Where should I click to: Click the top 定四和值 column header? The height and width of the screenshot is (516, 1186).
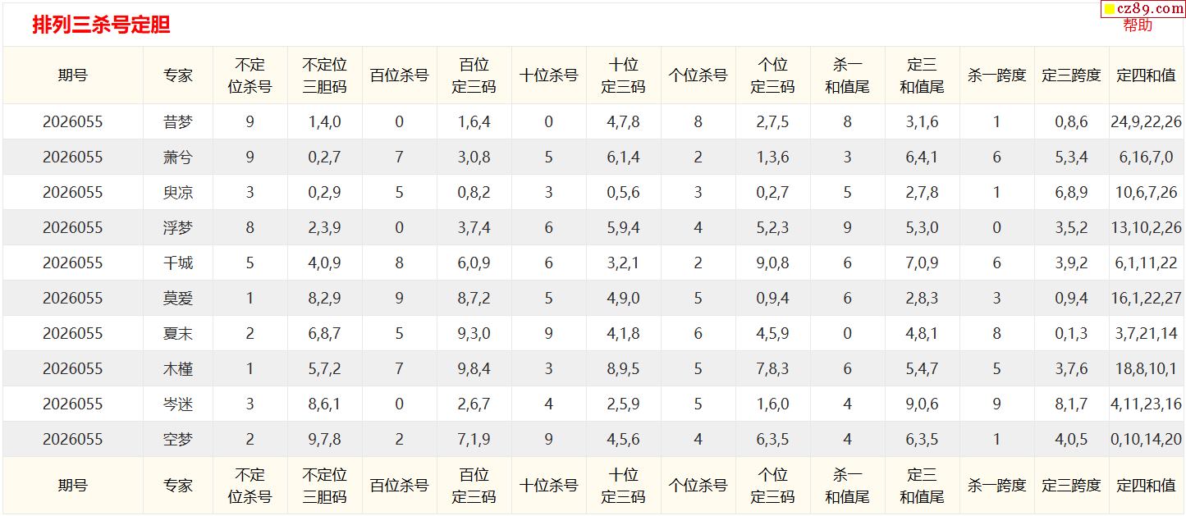1146,75
